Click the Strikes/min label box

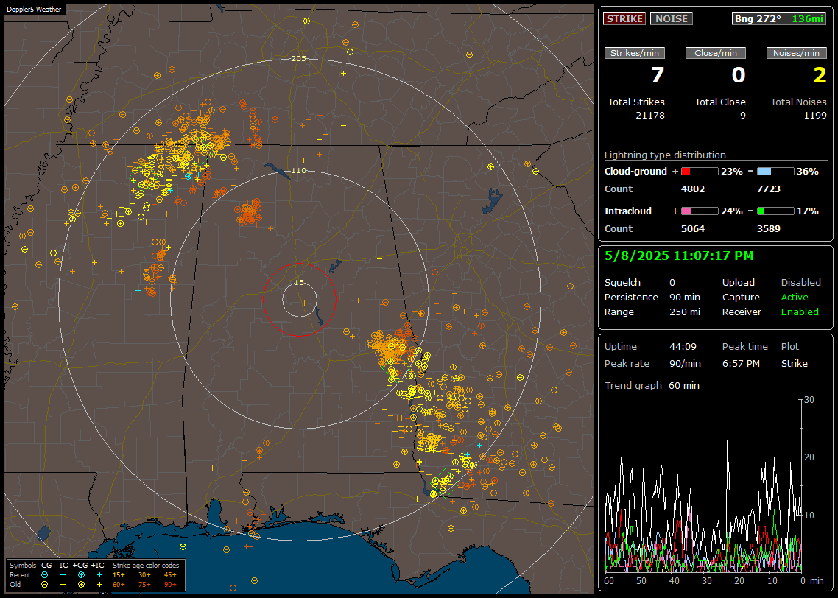[x=634, y=53]
